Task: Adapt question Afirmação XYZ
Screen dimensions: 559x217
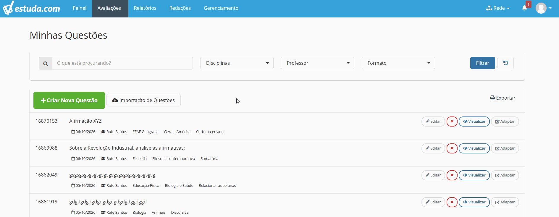Action: click(505, 122)
